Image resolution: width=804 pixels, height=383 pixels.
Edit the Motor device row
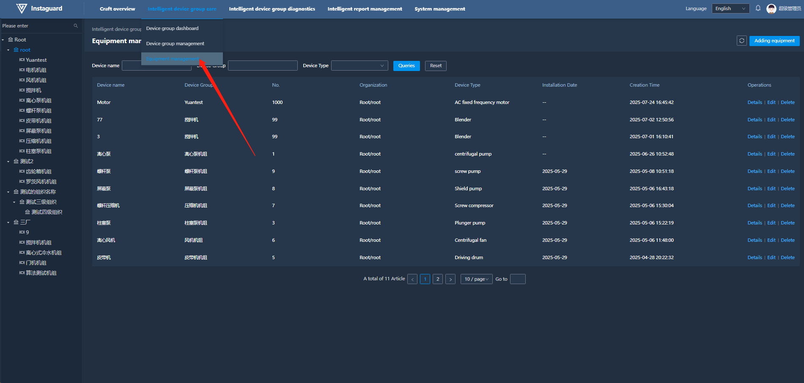(x=771, y=102)
